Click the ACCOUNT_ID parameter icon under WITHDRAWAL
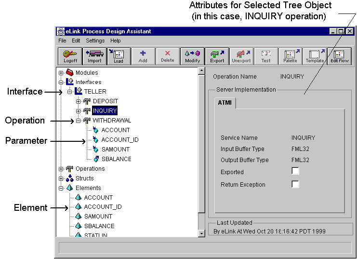 pyautogui.click(x=95, y=139)
